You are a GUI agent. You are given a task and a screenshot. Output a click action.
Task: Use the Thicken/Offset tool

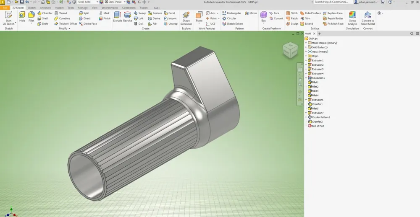(x=66, y=23)
